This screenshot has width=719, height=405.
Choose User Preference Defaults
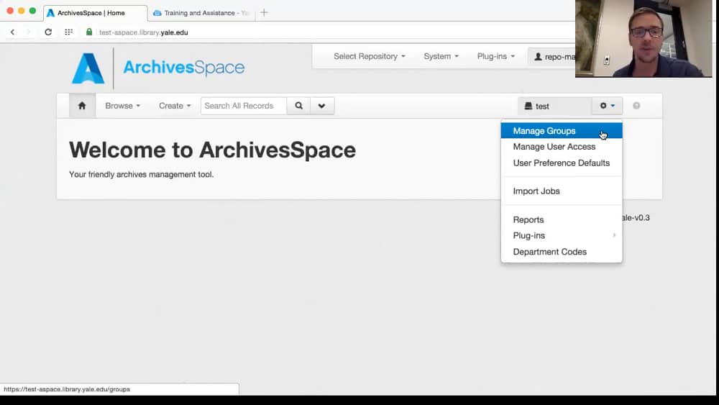click(x=562, y=163)
